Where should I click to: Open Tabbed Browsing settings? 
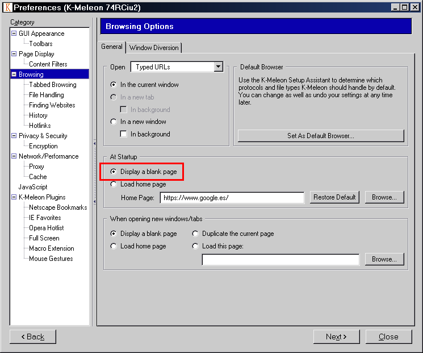tap(53, 85)
